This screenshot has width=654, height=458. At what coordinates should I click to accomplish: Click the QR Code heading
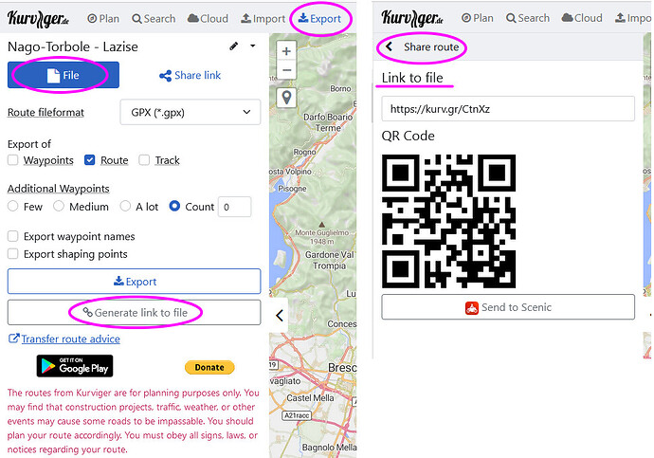click(408, 136)
